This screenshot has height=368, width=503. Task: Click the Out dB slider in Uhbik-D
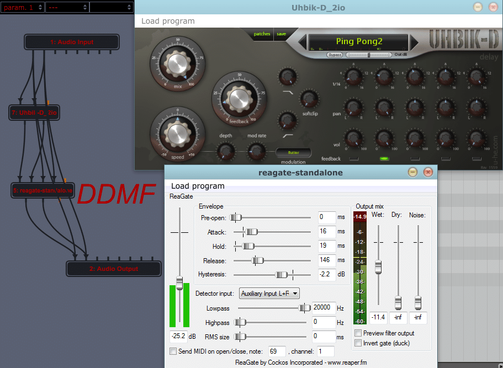pos(369,55)
